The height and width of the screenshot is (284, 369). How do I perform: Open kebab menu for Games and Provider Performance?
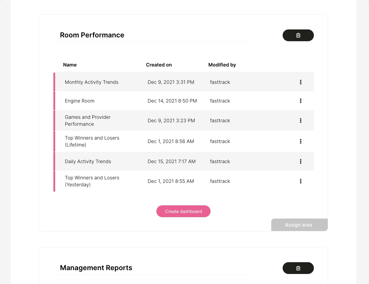pos(301,121)
